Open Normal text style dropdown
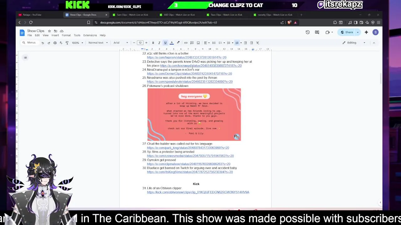This screenshot has width=401, height=225. pos(98,43)
